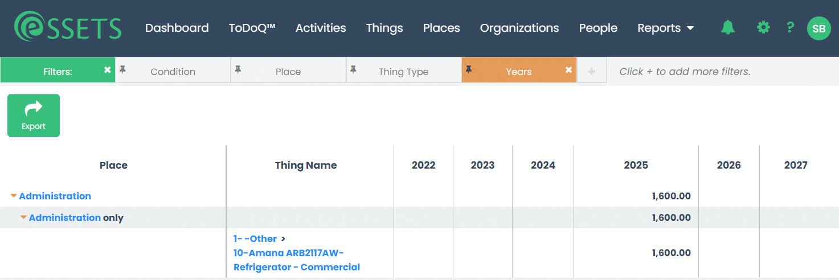
Task: Collapse the Administration only row arrow
Action: [x=24, y=218]
